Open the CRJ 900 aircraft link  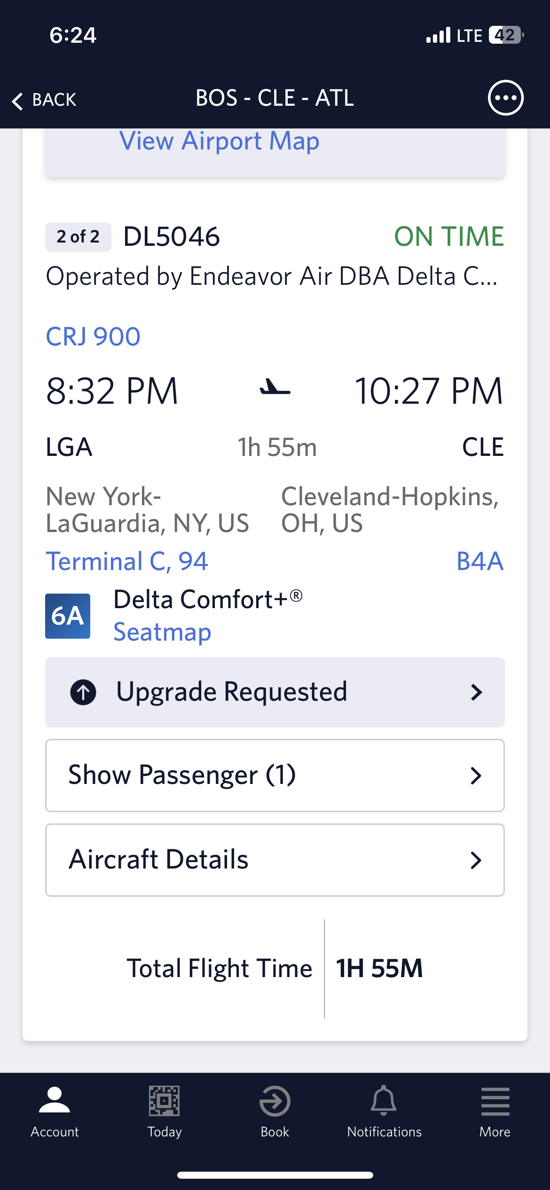(93, 337)
